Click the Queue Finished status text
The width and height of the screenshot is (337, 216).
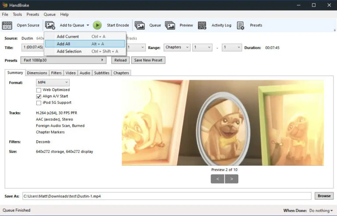point(17,210)
